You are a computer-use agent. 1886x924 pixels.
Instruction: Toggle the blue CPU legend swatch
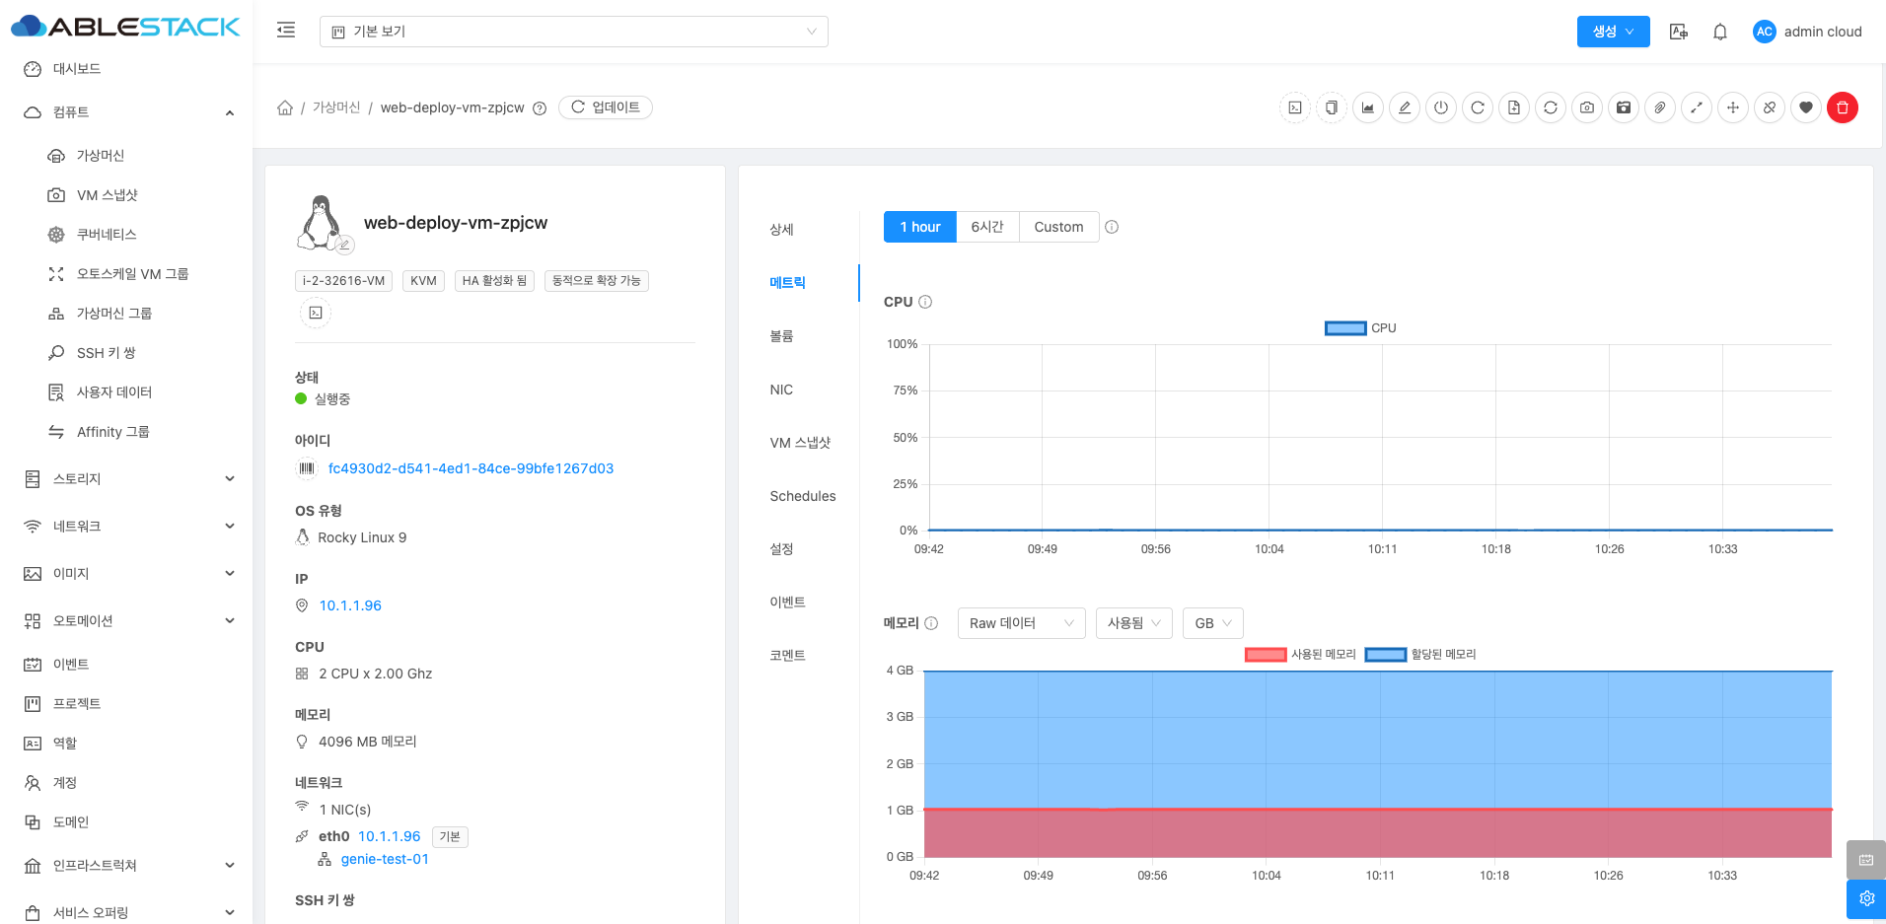click(1345, 328)
